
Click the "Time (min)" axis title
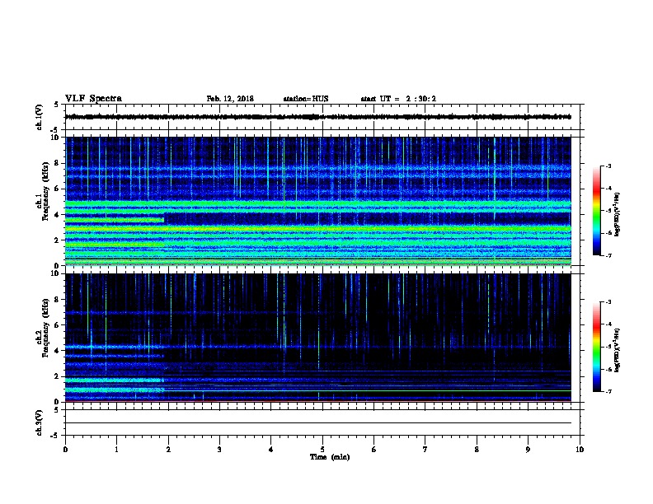coord(330,457)
